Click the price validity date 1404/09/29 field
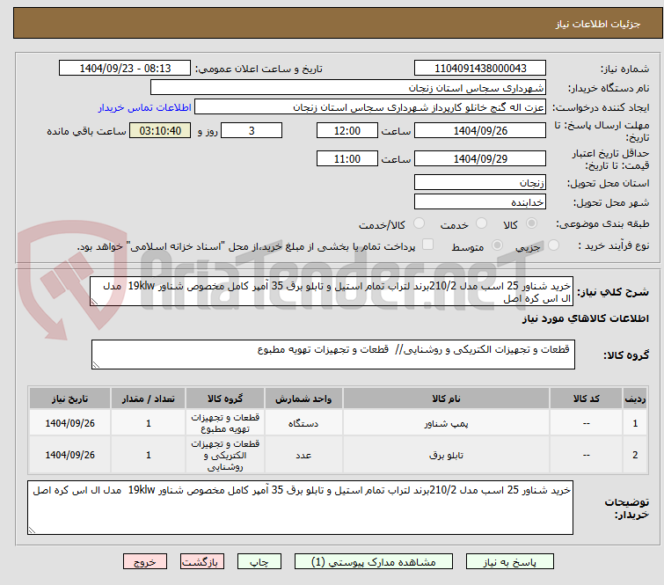 coord(480,158)
